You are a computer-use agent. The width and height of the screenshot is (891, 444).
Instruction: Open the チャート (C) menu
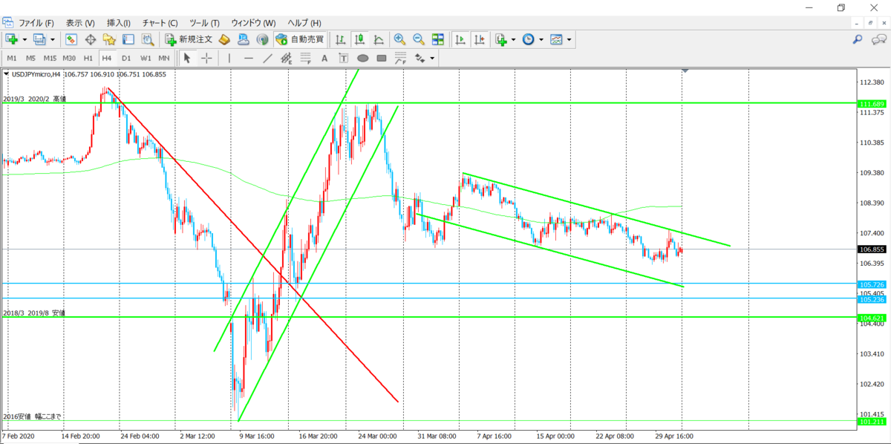[160, 22]
